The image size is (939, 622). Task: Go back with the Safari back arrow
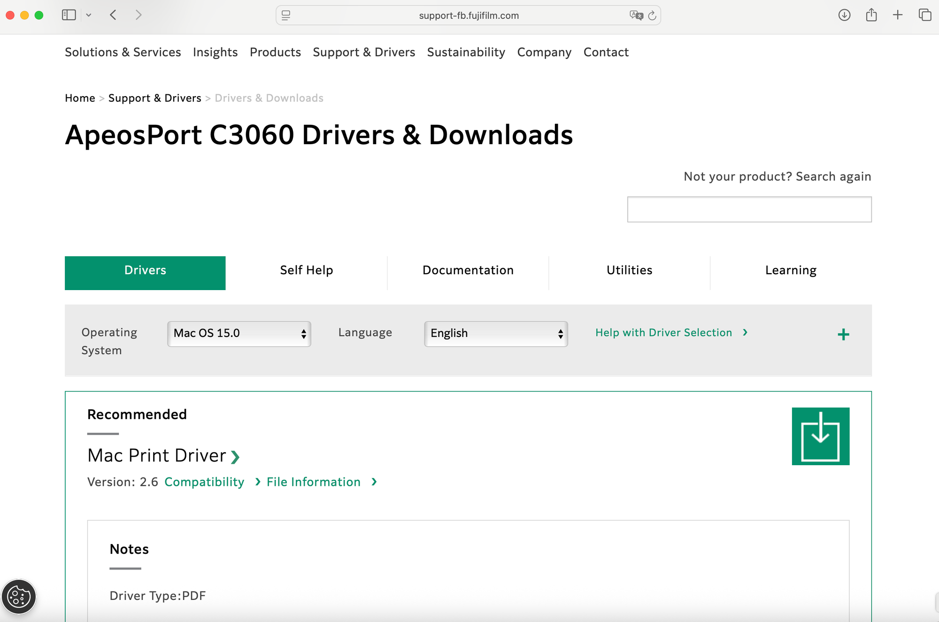(x=113, y=15)
